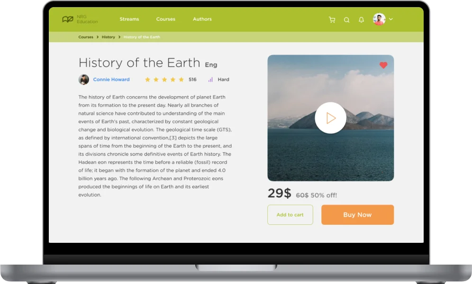The image size is (472, 284).
Task: Open notifications bell icon
Action: 361,19
